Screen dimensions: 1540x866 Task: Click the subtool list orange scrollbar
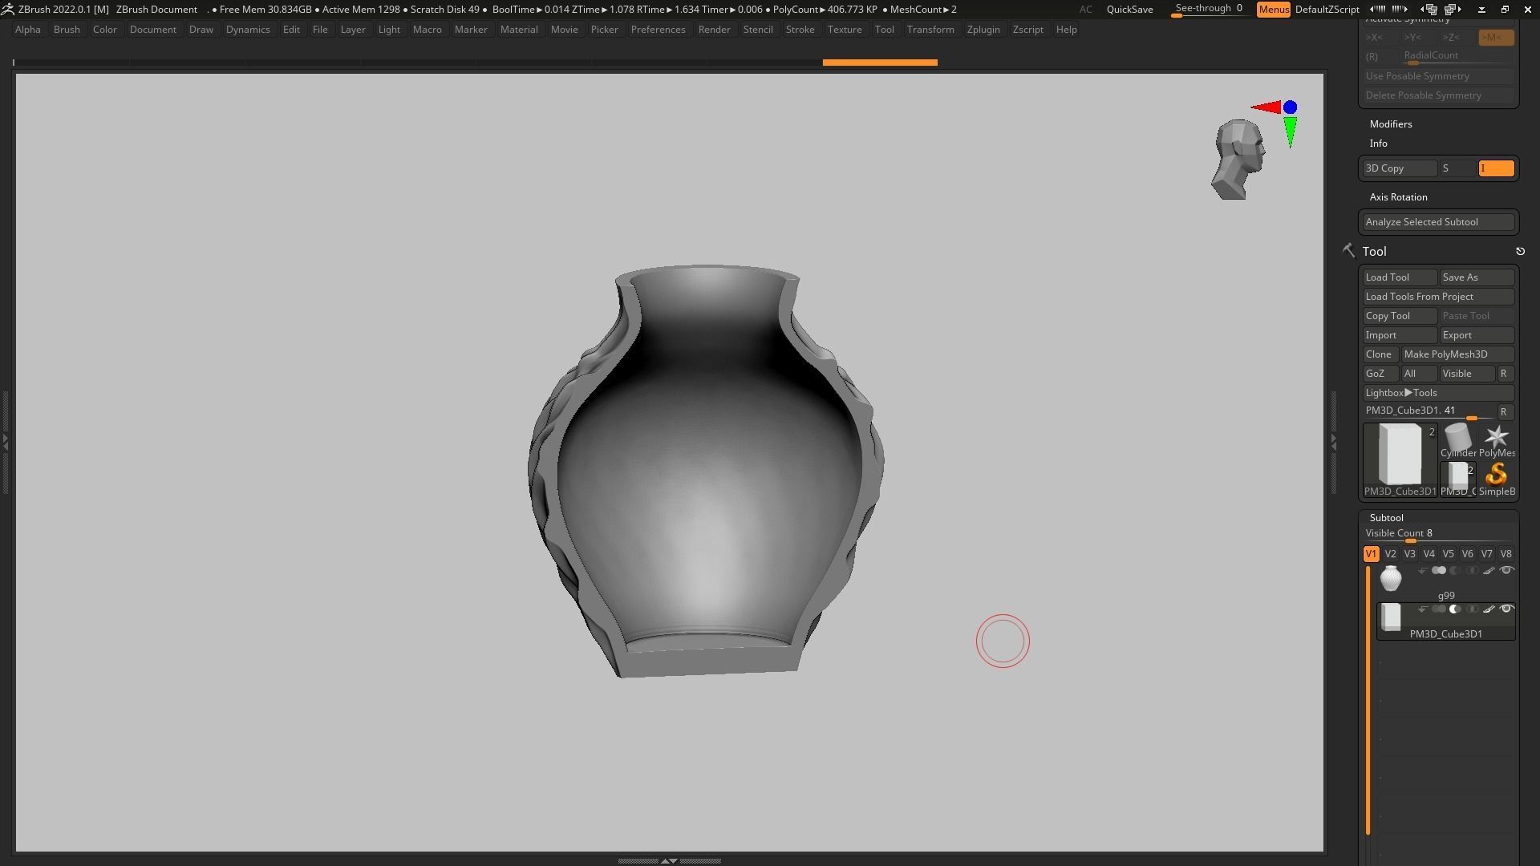[x=1368, y=701]
